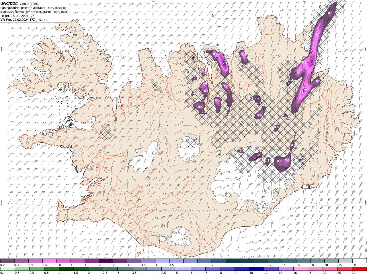Image resolution: width=367 pixels, height=275 pixels.
Task: Click the '20W' longitude label
Action: tap(153, 1)
